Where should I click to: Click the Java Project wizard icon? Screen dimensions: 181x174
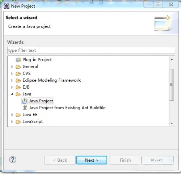[x=25, y=101]
